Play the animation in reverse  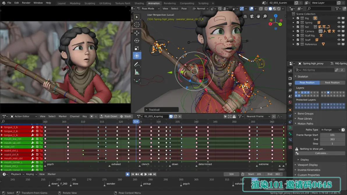click(141, 174)
